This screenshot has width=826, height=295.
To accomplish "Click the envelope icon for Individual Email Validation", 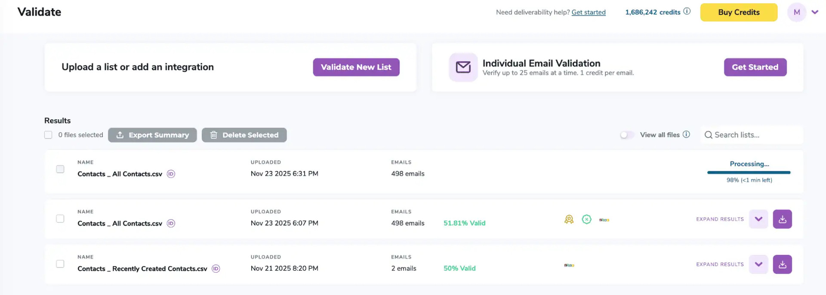I will pos(463,67).
